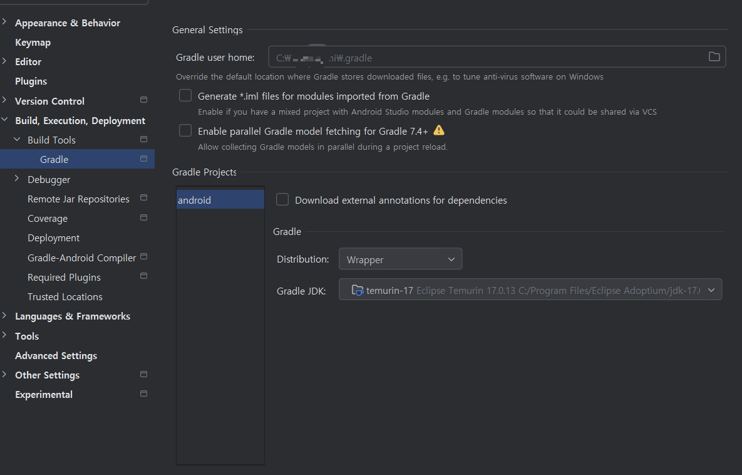
Task: Open the Gradle JDK dropdown
Action: pos(530,290)
